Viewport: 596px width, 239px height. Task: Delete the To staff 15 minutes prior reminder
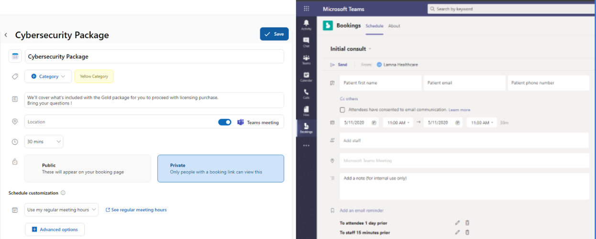coord(467,232)
